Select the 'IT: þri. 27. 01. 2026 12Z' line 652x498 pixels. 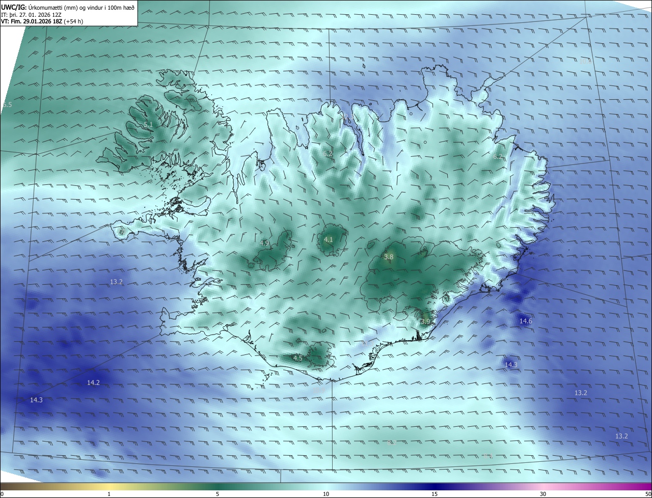coord(31,15)
